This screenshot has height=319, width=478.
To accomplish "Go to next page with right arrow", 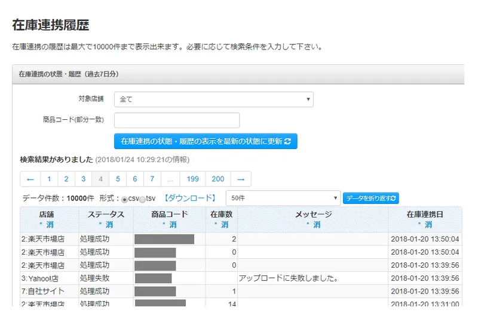I will pos(241,179).
